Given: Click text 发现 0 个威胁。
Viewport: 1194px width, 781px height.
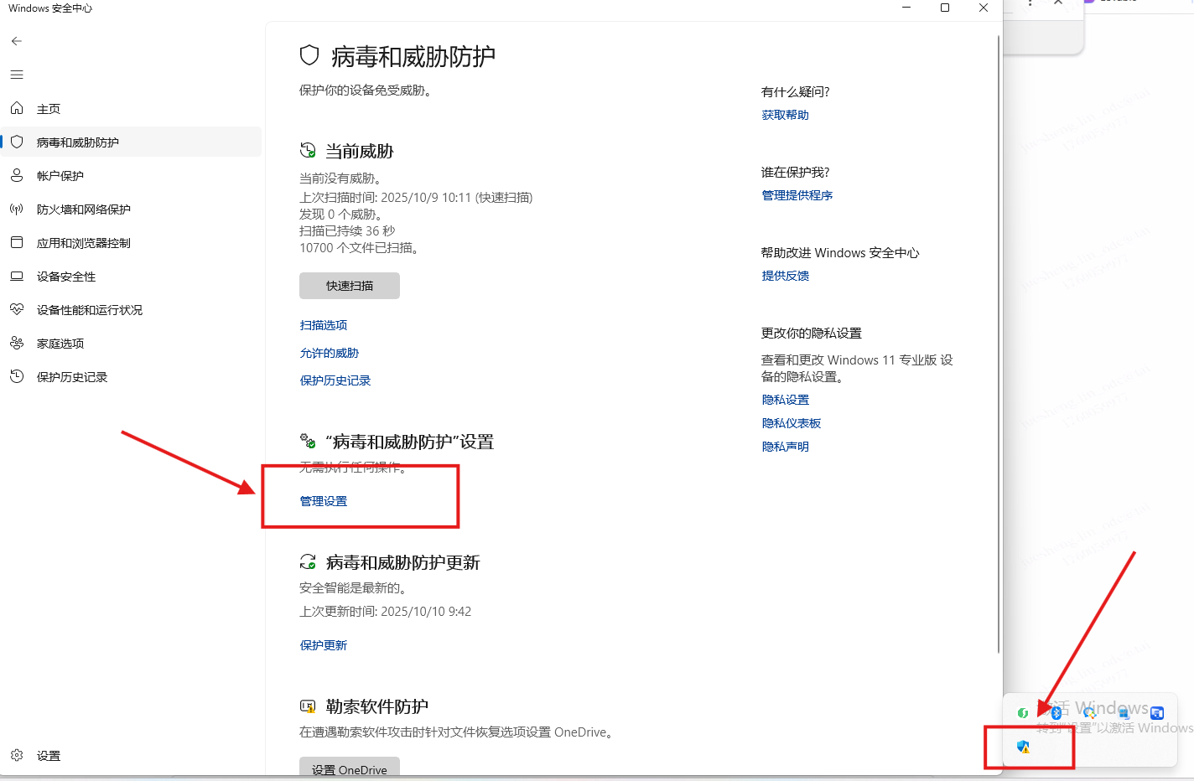Looking at the screenshot, I should 341,215.
